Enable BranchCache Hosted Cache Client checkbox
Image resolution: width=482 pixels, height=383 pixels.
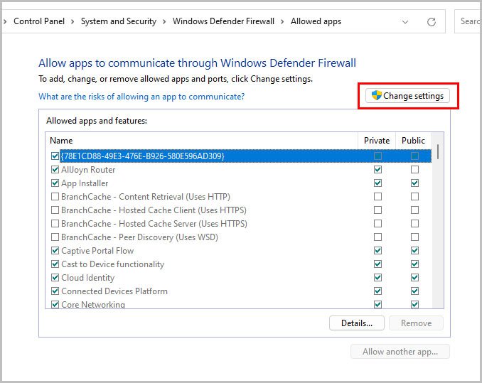55,210
